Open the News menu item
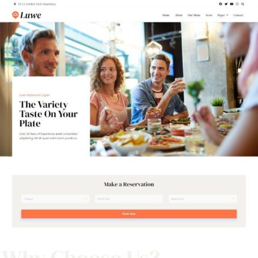Viewport: 258px width, 258px height. point(209,15)
